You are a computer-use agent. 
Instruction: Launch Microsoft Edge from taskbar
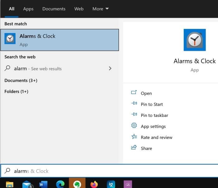coord(60,184)
